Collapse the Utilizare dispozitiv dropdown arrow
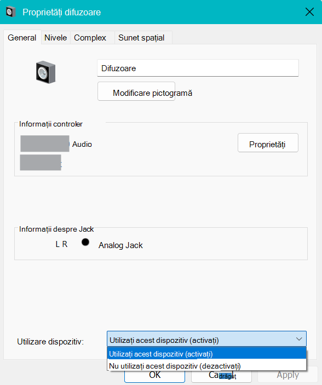 (x=299, y=339)
